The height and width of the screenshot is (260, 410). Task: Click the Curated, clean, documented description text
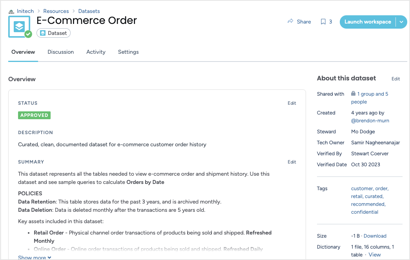[112, 144]
